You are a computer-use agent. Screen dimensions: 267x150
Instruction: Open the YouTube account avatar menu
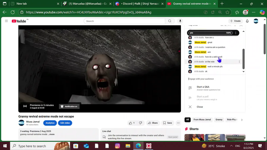[x=256, y=21]
